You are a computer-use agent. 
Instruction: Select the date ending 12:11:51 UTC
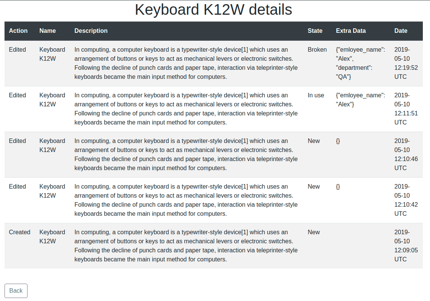pos(406,109)
